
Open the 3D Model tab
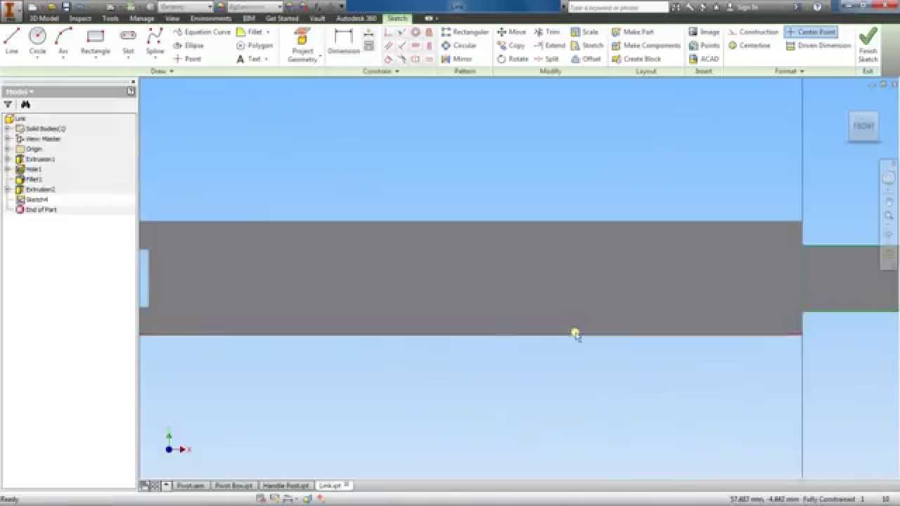pos(44,18)
